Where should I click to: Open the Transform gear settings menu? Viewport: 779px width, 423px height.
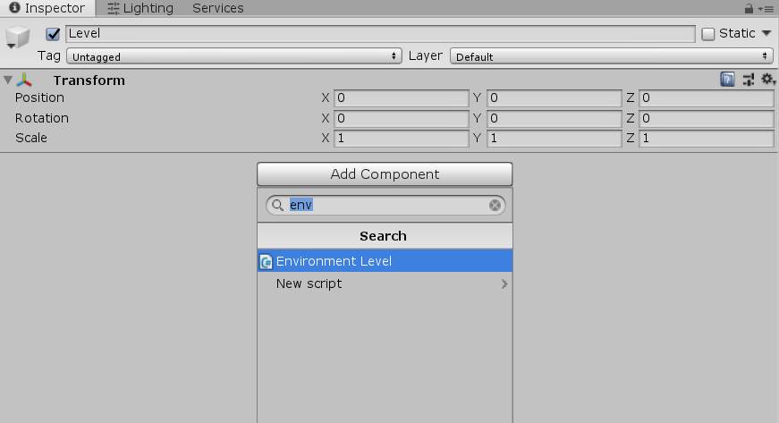pos(768,80)
